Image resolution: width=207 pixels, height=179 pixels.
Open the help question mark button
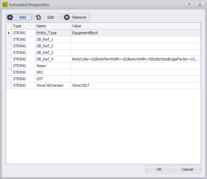pos(189,5)
